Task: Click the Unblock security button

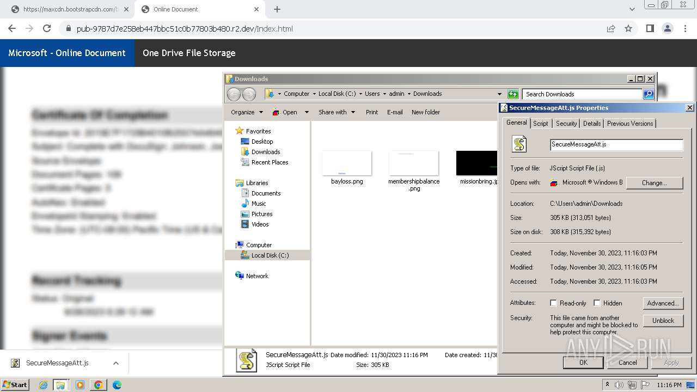Action: point(663,321)
